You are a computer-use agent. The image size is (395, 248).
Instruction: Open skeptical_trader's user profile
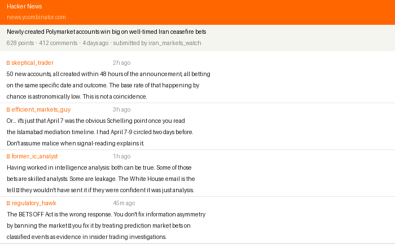[32, 63]
